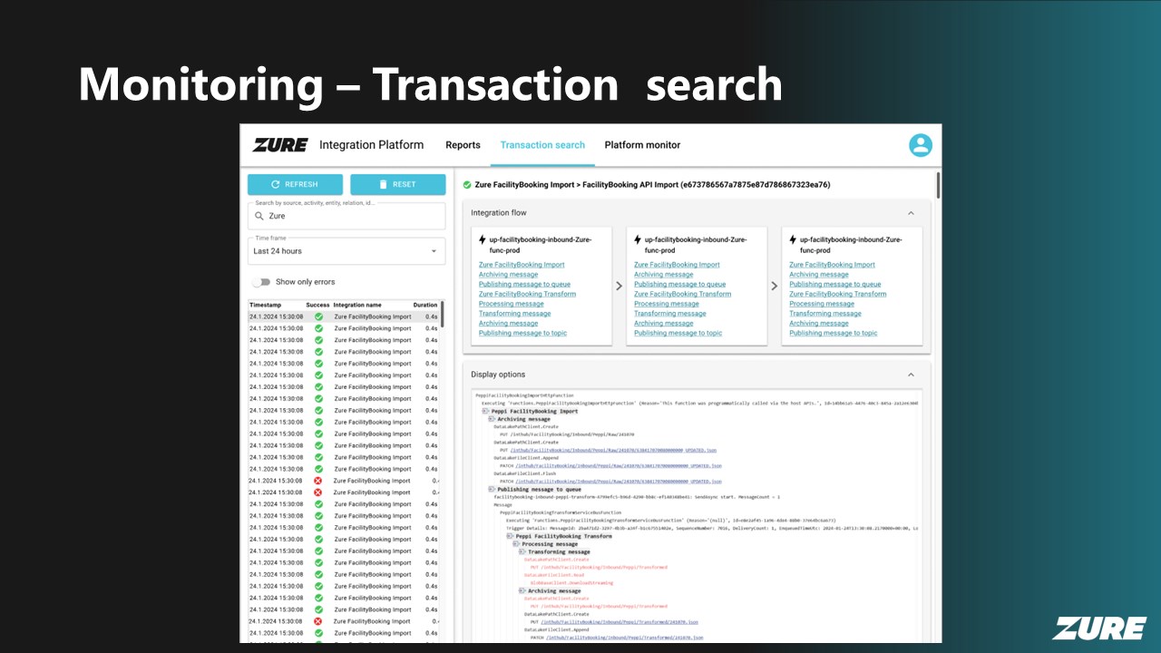The height and width of the screenshot is (653, 1161).
Task: Open the Reports tab
Action: coord(463,145)
